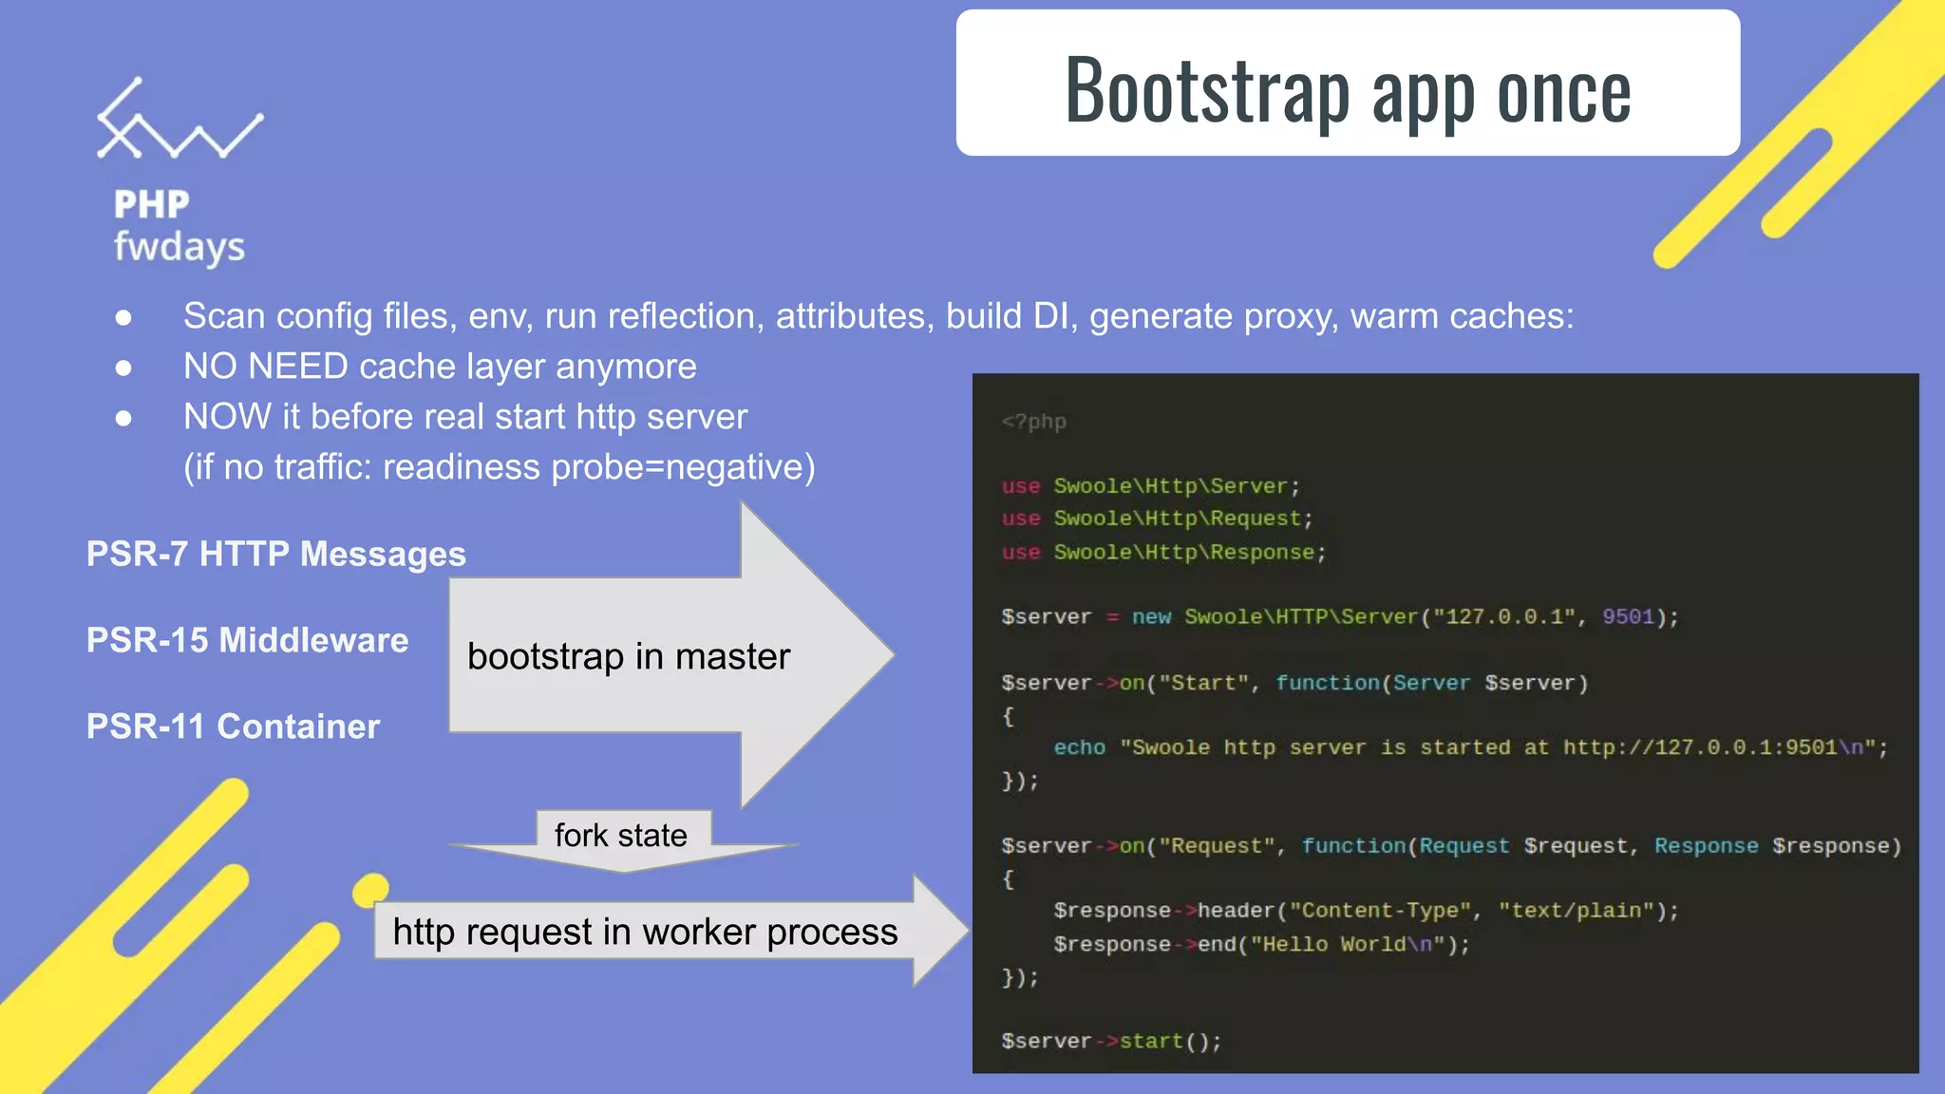Click the 'fork state' down arrow
1945x1094 pixels.
[622, 840]
